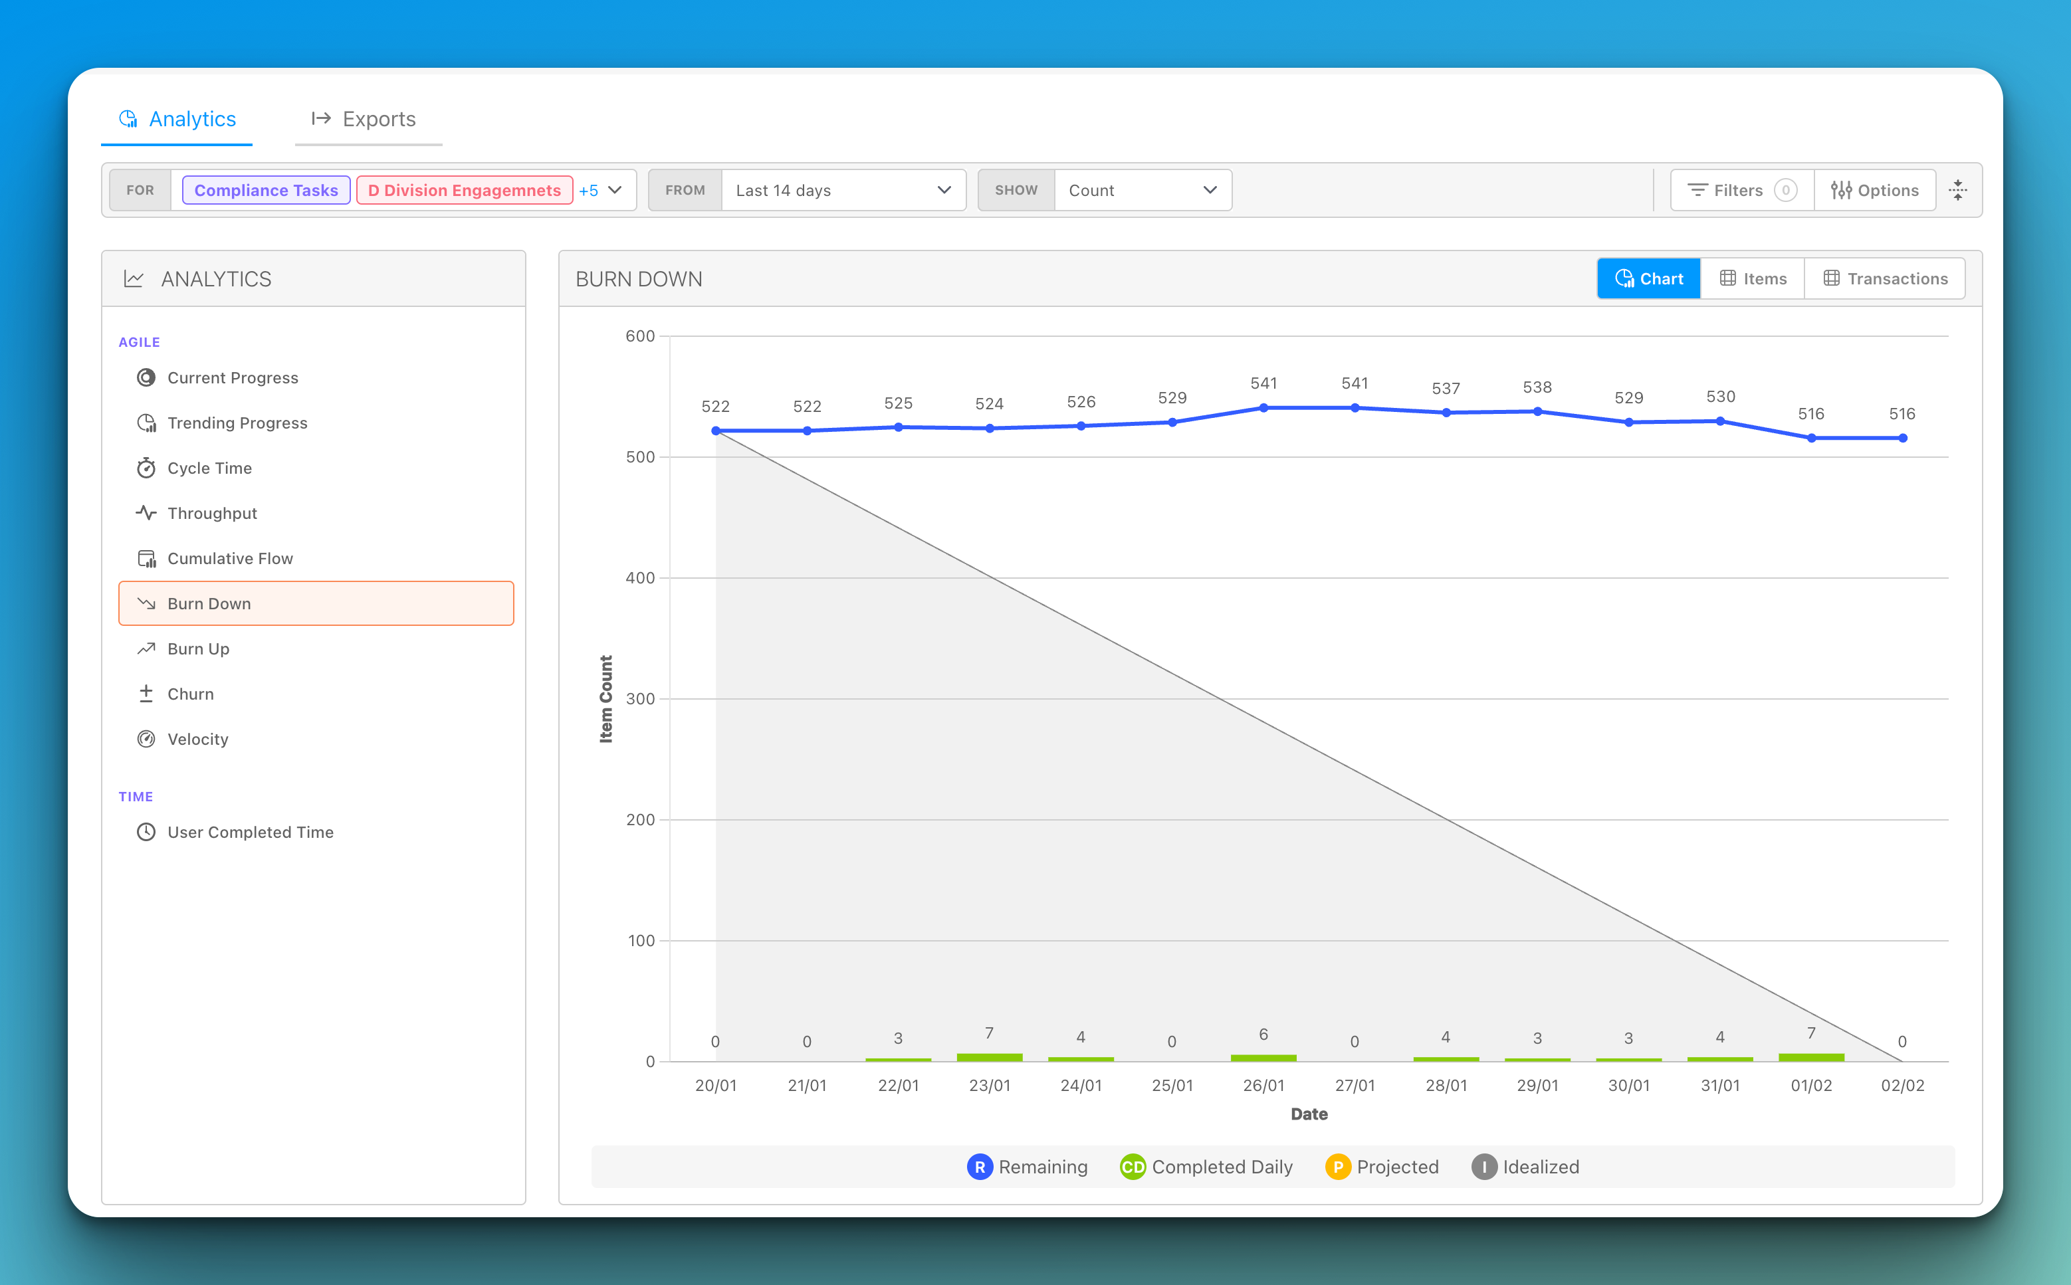2071x1285 pixels.
Task: Click the Projected orange legend swatch
Action: tap(1337, 1167)
